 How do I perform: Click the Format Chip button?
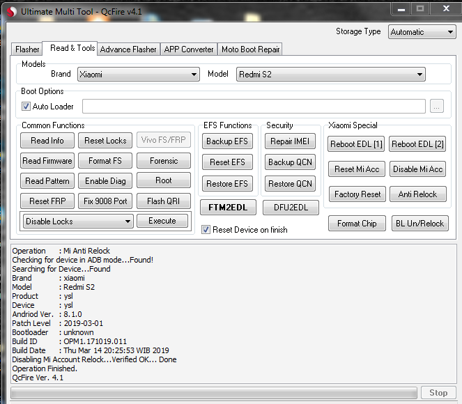tap(357, 223)
